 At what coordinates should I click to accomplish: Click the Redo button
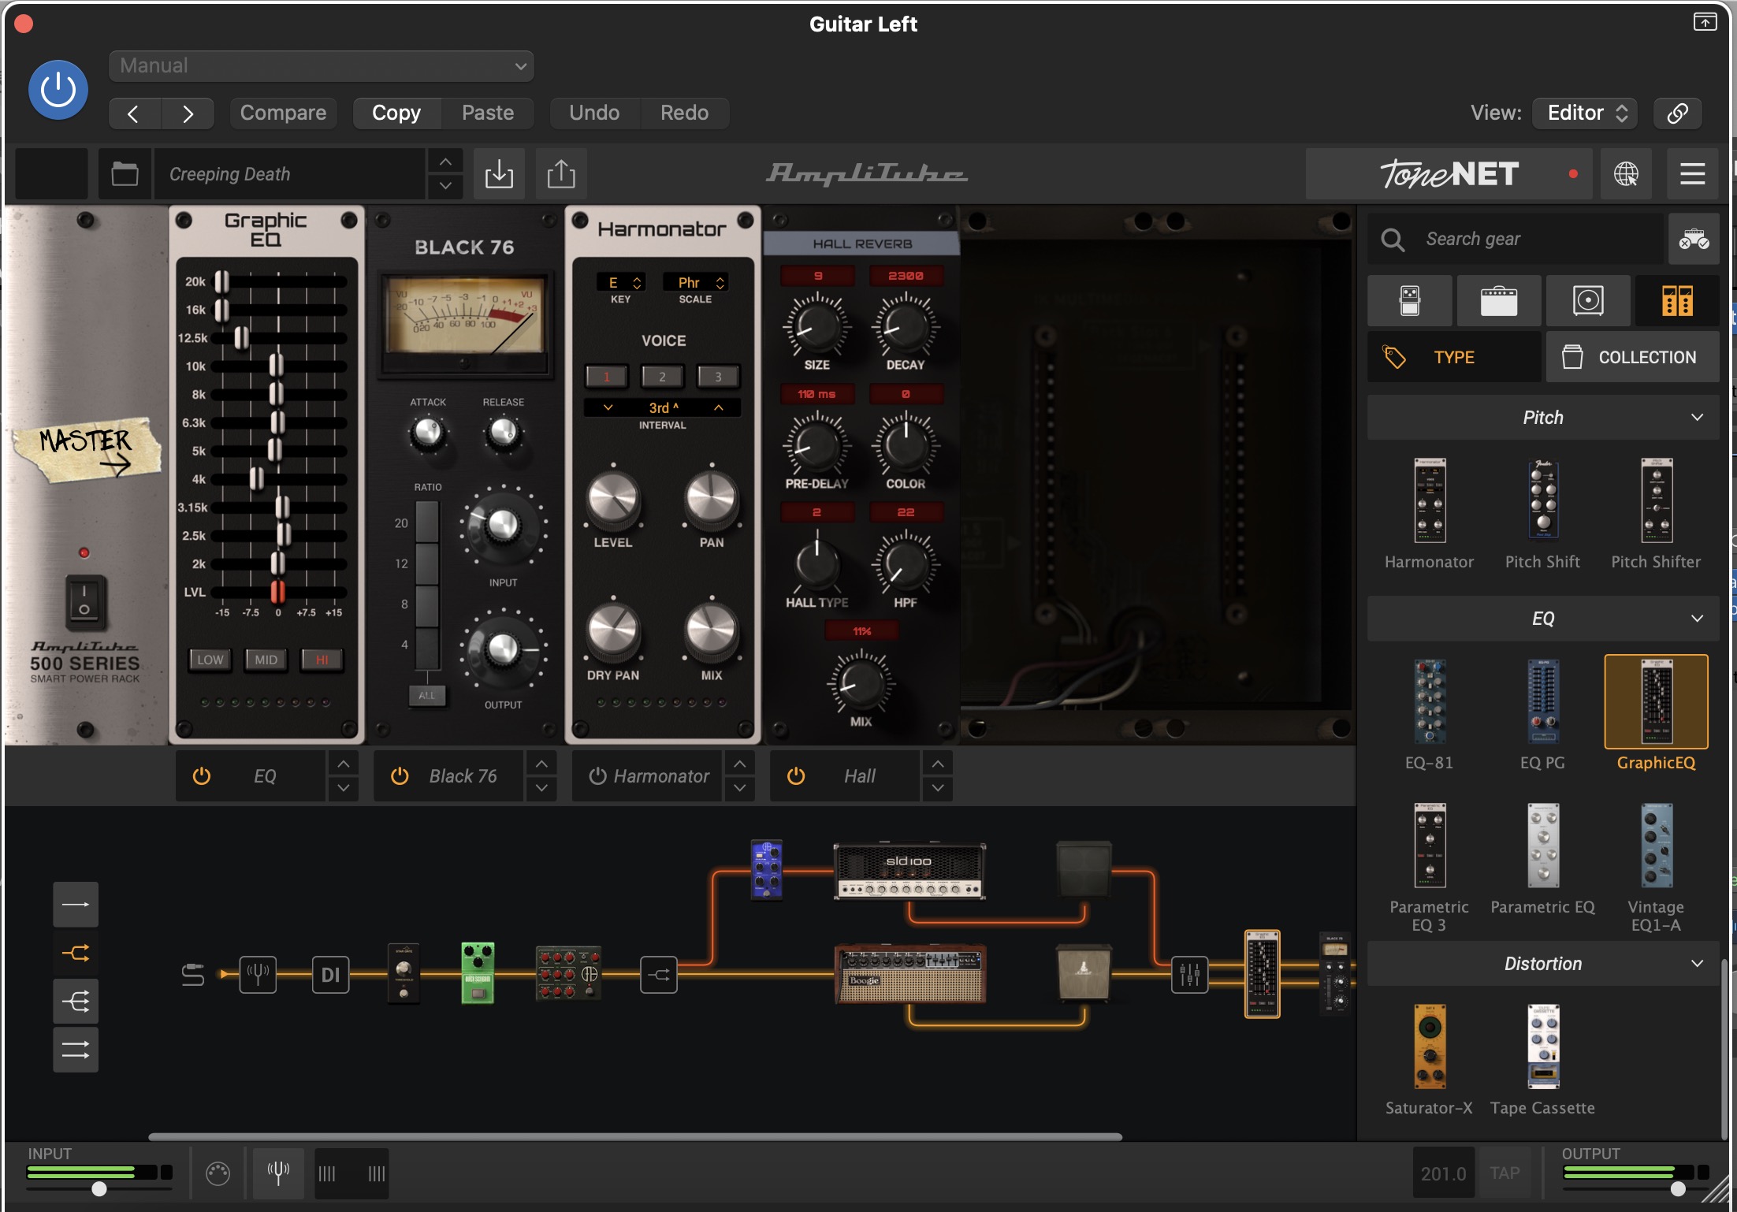pyautogui.click(x=684, y=113)
